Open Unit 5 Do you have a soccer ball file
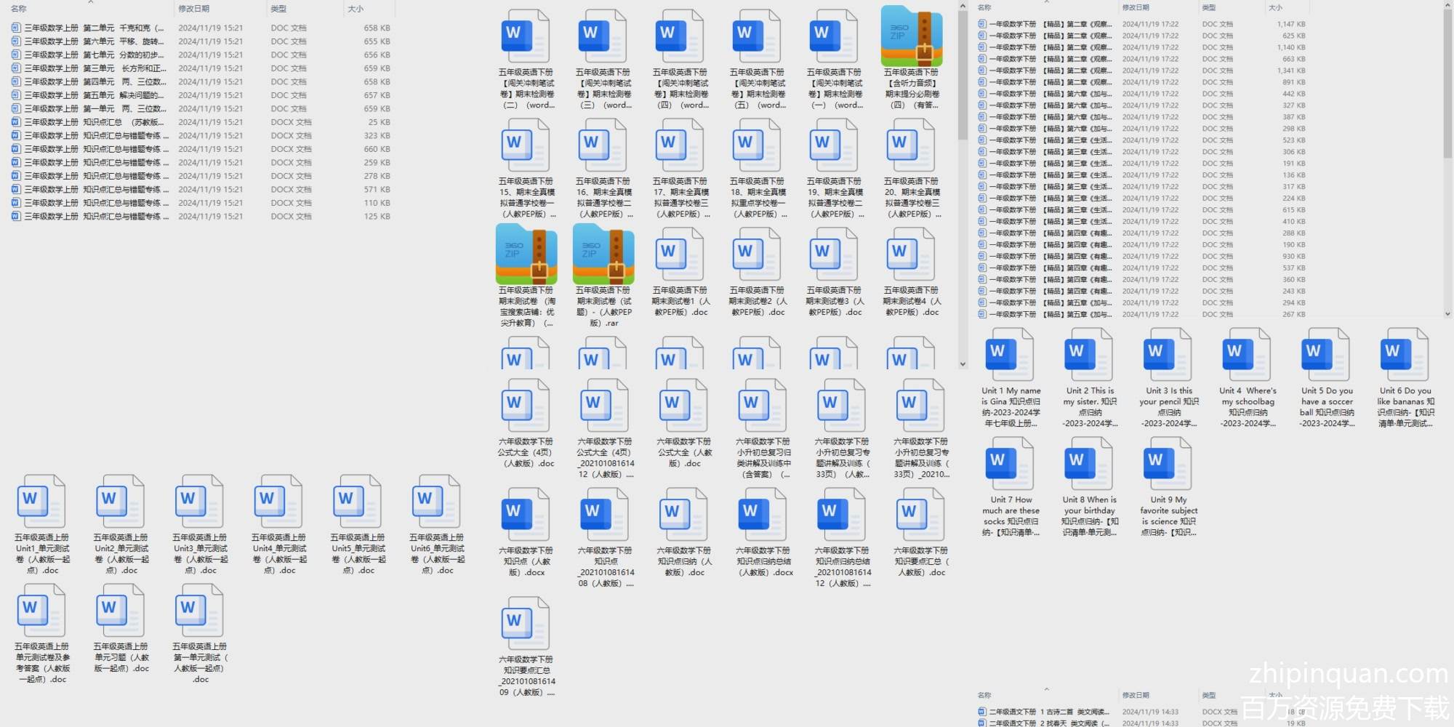1454x727 pixels. click(1326, 355)
